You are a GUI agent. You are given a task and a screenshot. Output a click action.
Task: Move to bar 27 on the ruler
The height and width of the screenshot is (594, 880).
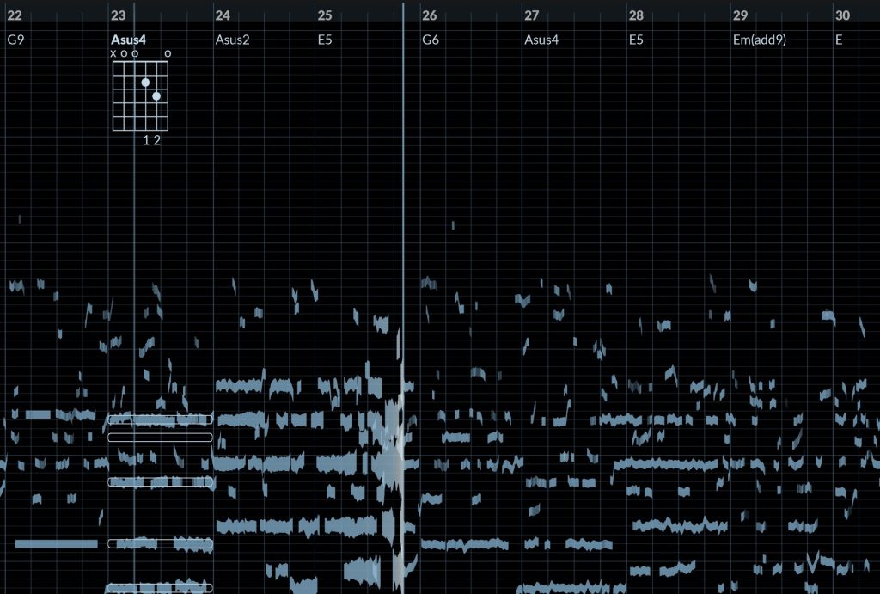click(x=532, y=15)
